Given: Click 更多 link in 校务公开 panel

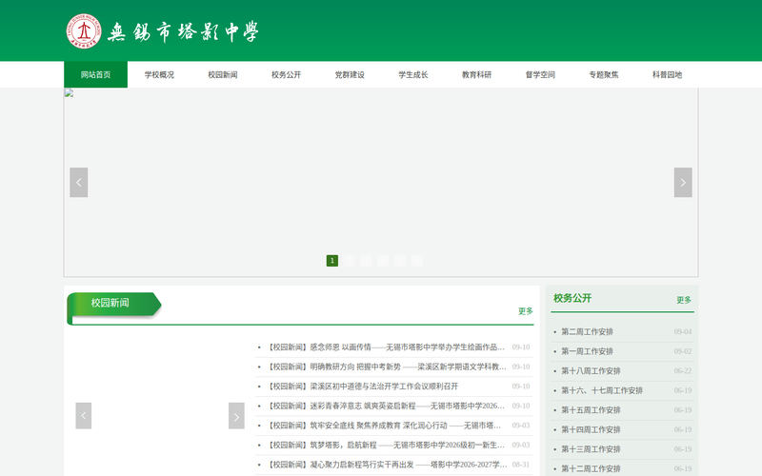Looking at the screenshot, I should [684, 300].
